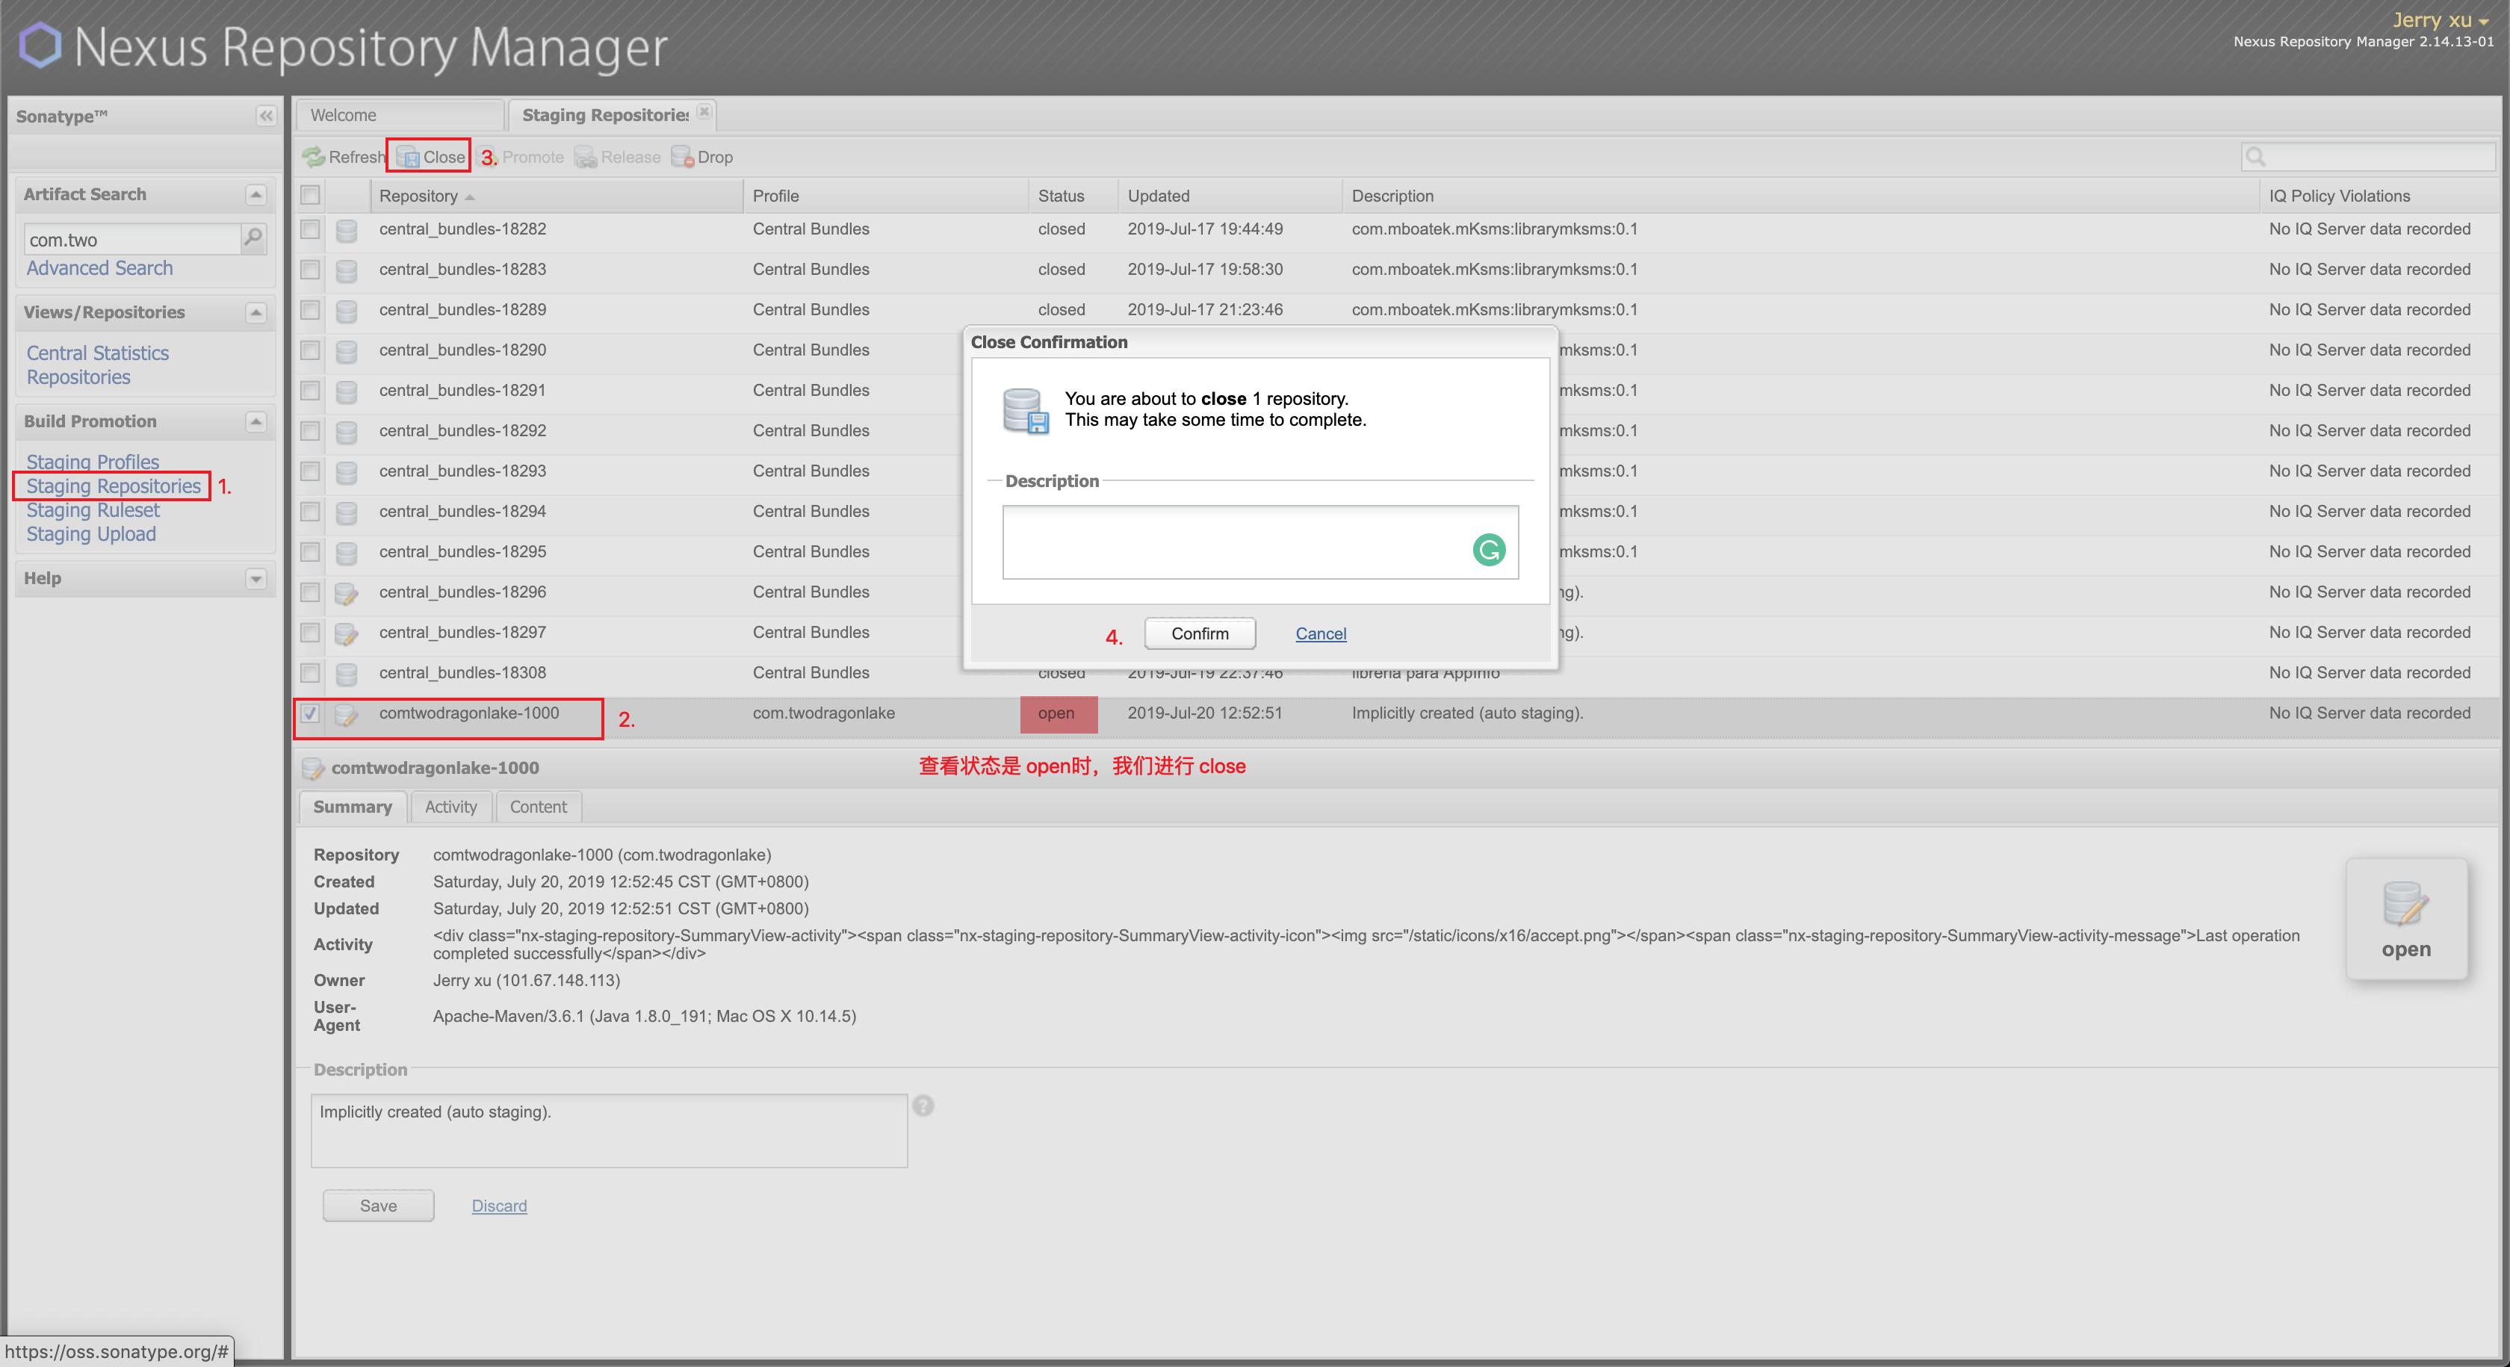Click the Drop toolbar icon
This screenshot has width=2510, height=1367.
(x=682, y=157)
